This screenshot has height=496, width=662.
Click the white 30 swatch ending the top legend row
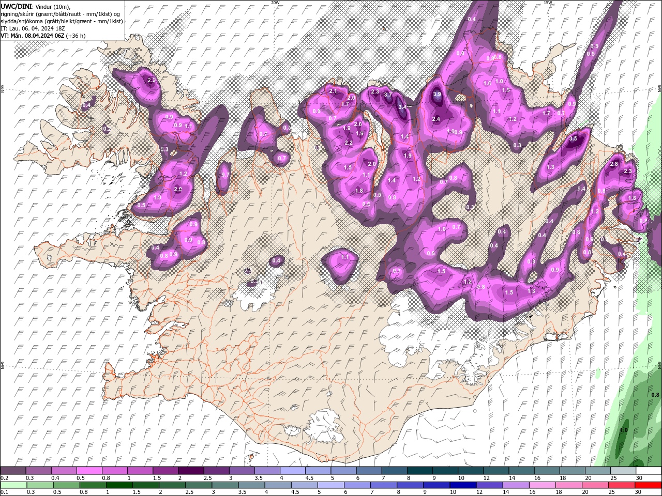click(x=649, y=471)
